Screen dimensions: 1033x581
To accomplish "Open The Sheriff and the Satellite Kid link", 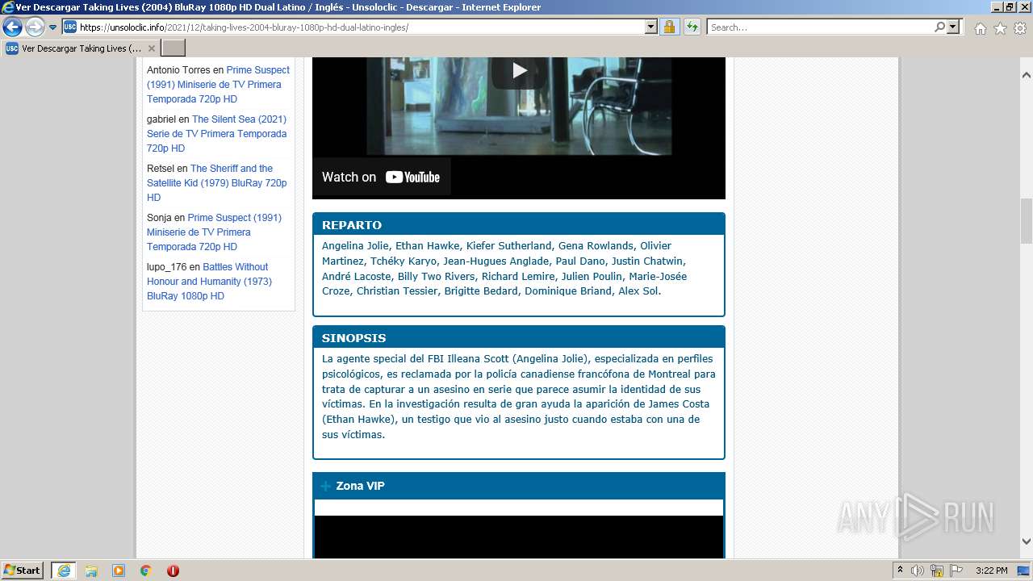I will click(217, 183).
